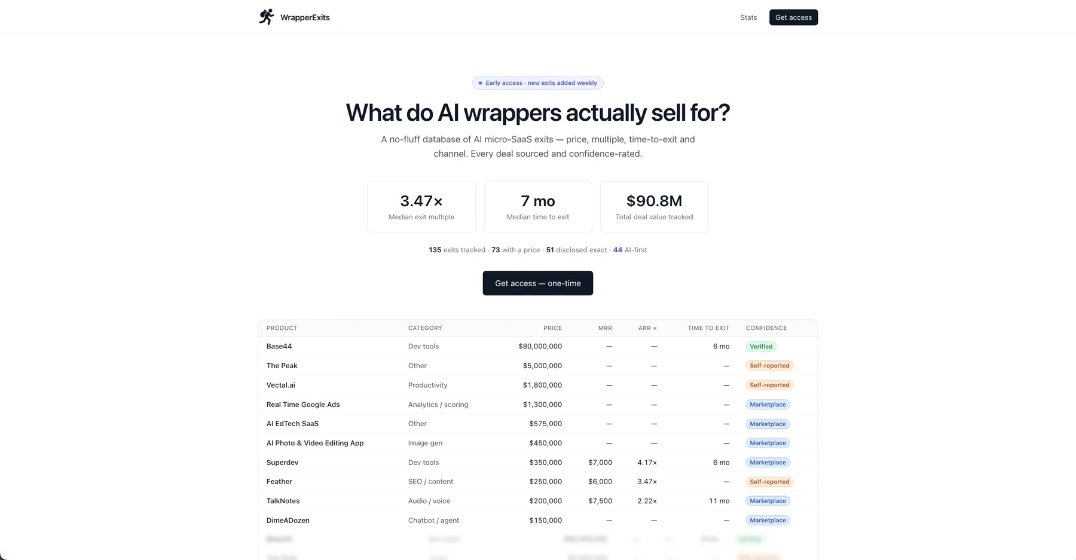Select AI Photo & Video Editing App
The height and width of the screenshot is (560, 1076).
pyautogui.click(x=315, y=443)
